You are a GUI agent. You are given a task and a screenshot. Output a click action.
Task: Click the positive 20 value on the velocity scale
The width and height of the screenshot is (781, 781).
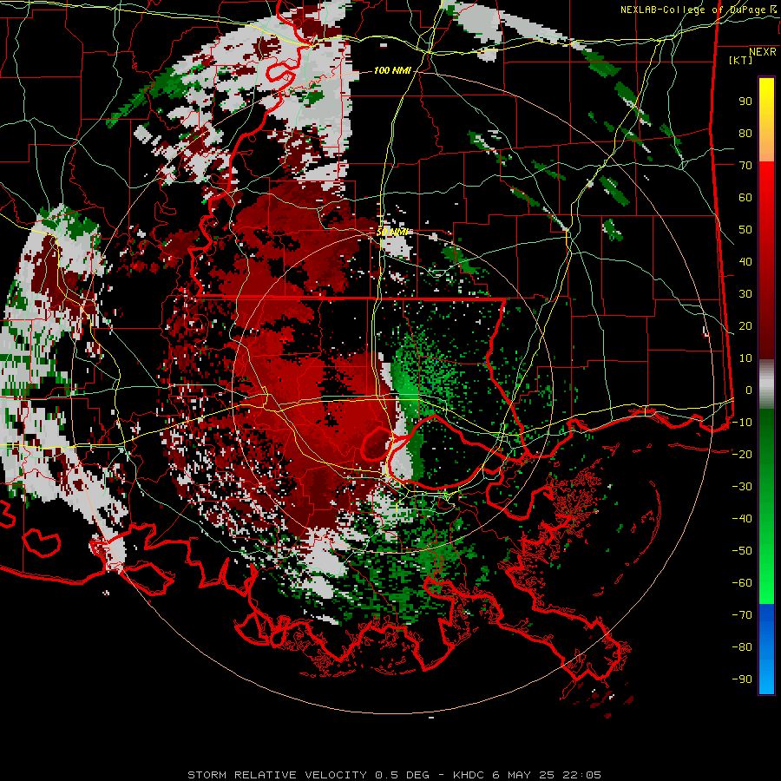(x=745, y=326)
